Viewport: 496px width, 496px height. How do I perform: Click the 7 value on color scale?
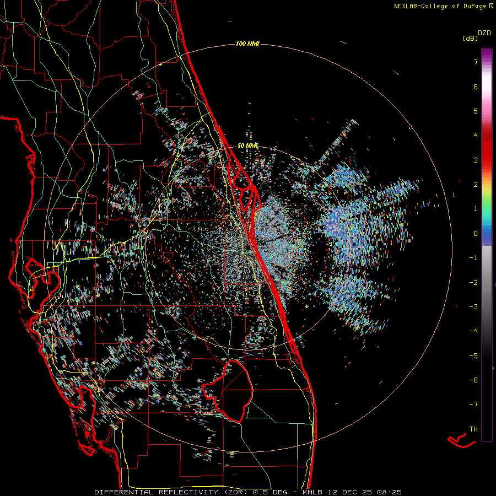point(476,62)
